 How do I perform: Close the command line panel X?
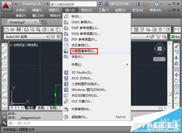pyautogui.click(x=4, y=117)
